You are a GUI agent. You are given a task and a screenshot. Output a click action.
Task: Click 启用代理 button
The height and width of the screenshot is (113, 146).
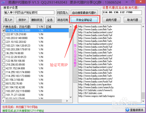tap(111, 20)
